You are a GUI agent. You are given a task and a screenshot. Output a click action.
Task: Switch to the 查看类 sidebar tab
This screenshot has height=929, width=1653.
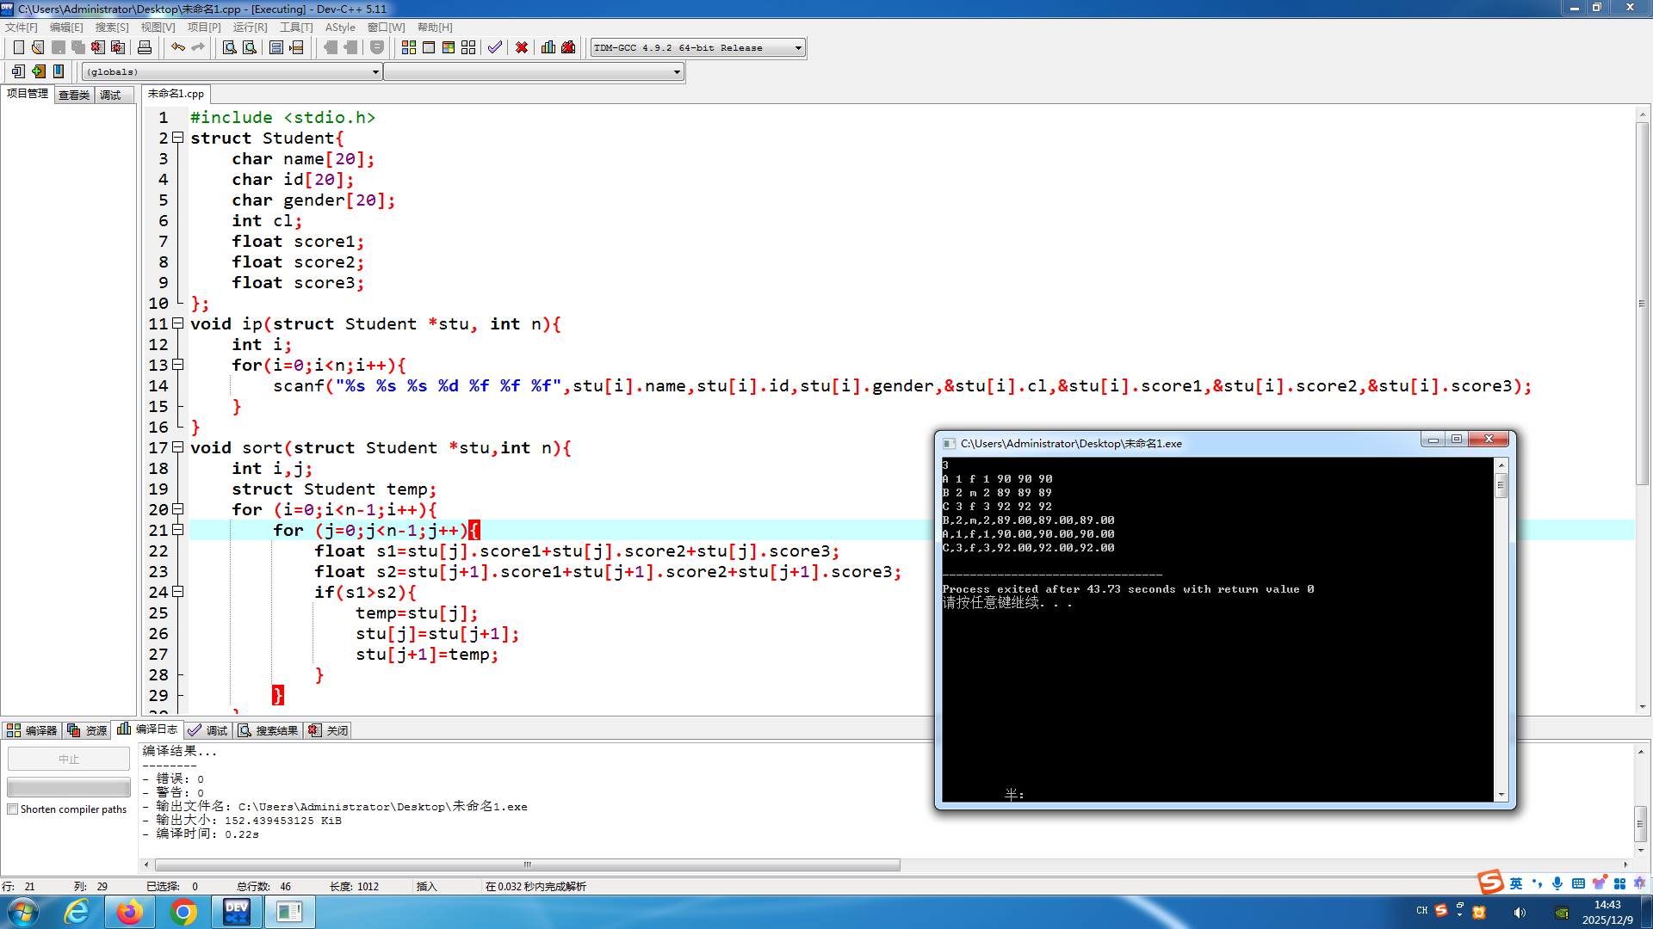pyautogui.click(x=74, y=95)
